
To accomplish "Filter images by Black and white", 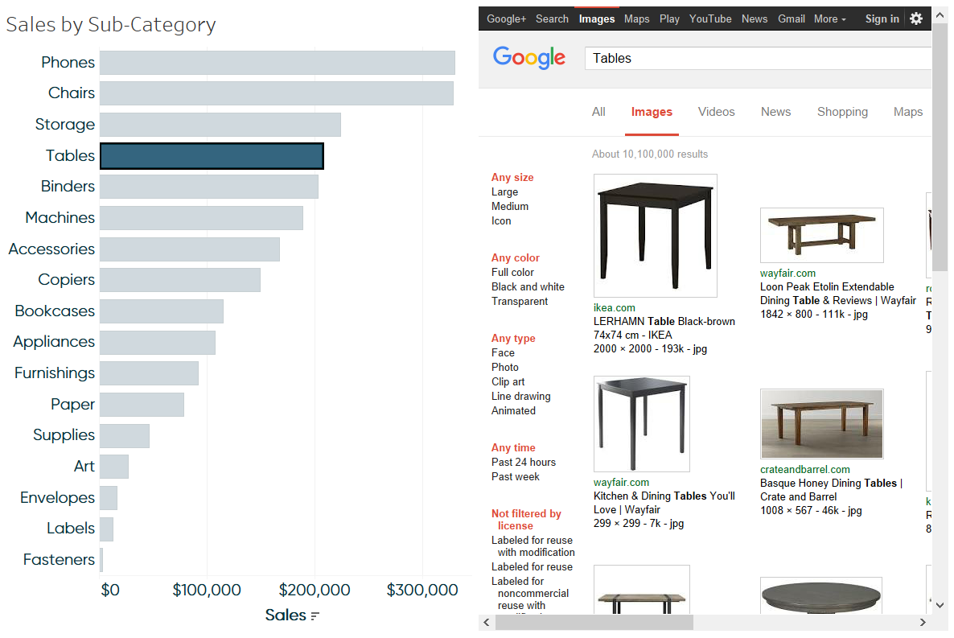I will [x=528, y=286].
